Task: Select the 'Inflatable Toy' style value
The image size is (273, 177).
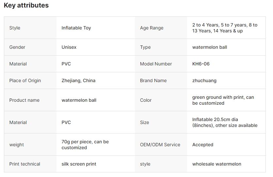Action: [76, 28]
